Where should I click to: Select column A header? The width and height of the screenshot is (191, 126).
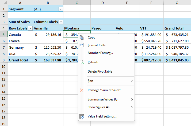point(20,3)
